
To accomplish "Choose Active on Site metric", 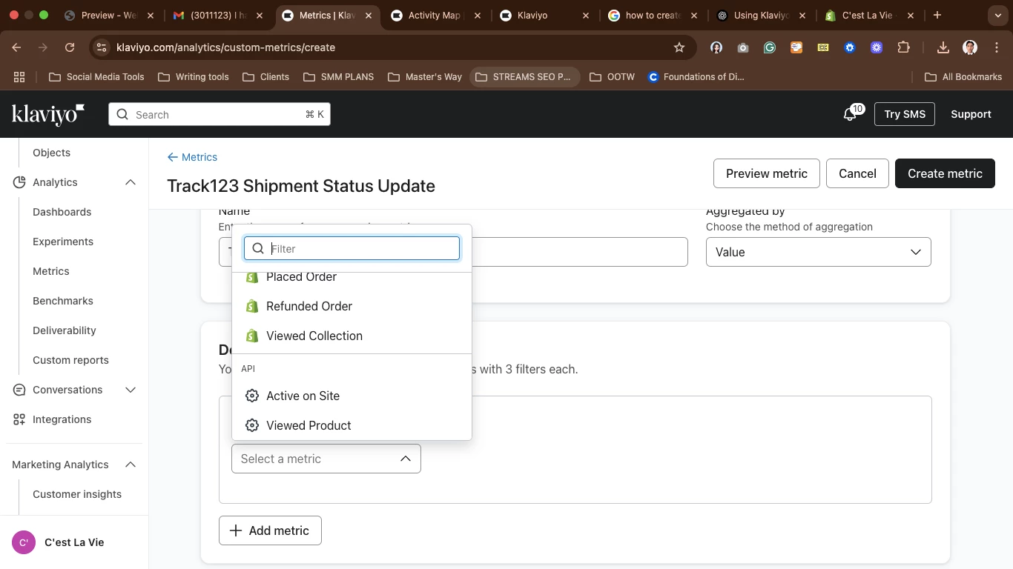I will [x=352, y=396].
